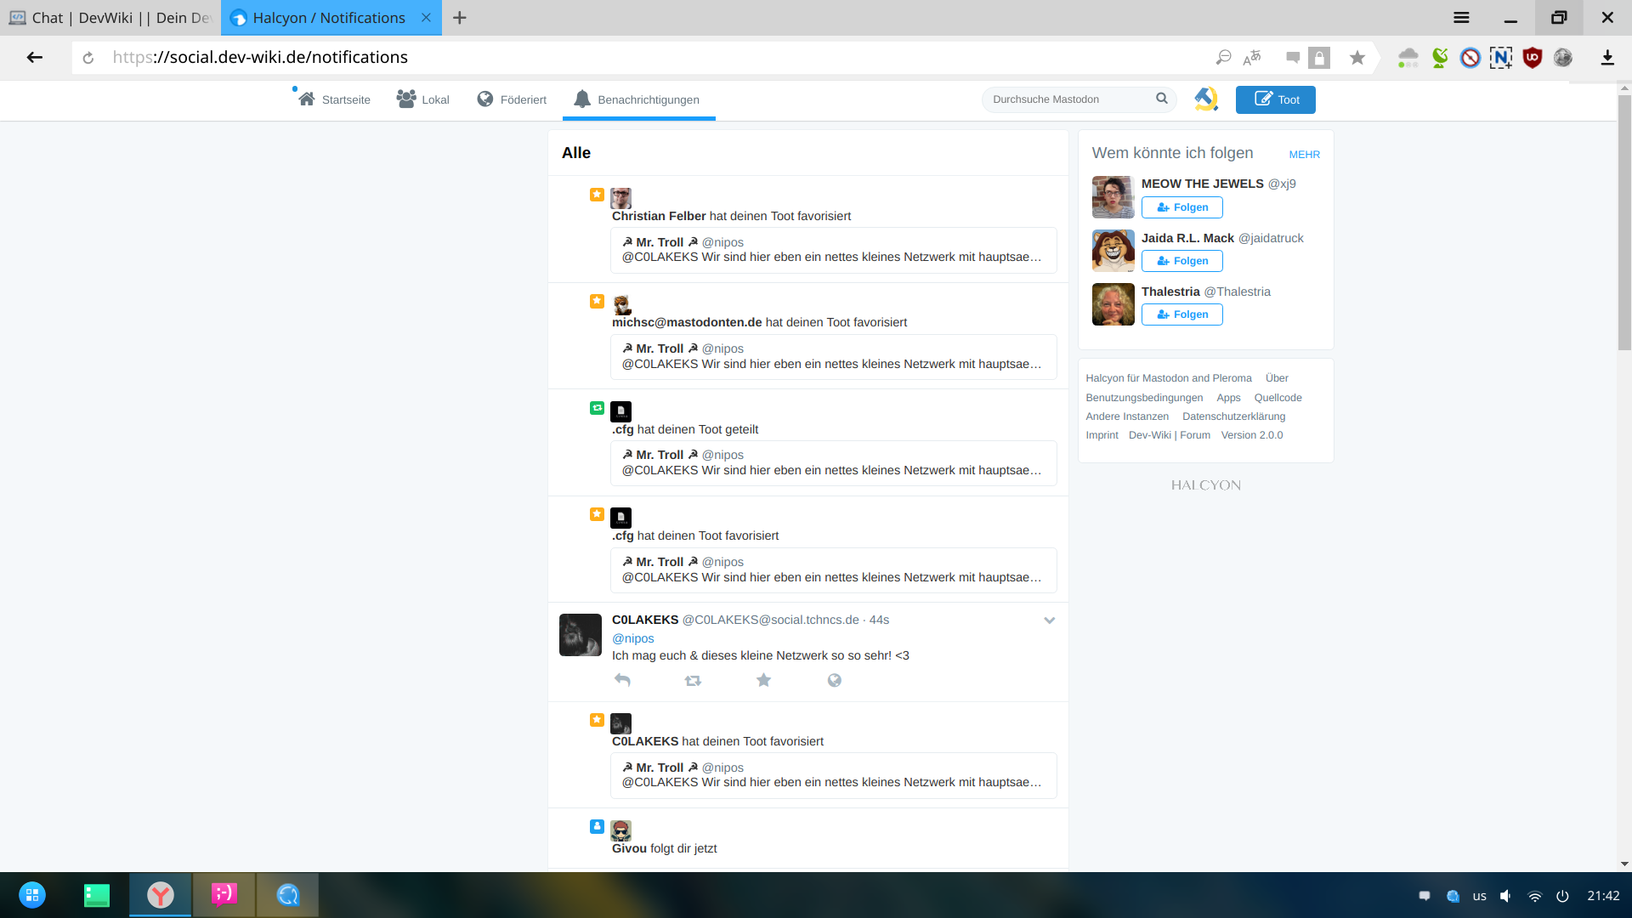Compose a new Toot
1632x918 pixels.
click(1275, 99)
